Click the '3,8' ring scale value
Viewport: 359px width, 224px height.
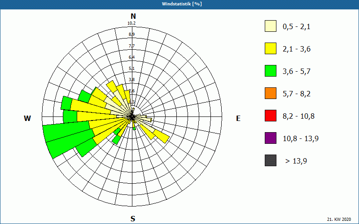coord(131,80)
